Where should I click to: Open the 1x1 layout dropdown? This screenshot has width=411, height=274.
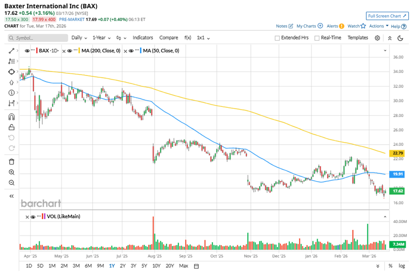pyautogui.click(x=203, y=38)
